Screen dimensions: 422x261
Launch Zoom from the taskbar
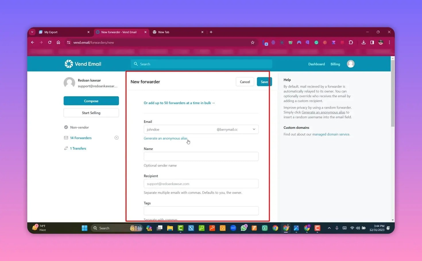click(x=233, y=228)
